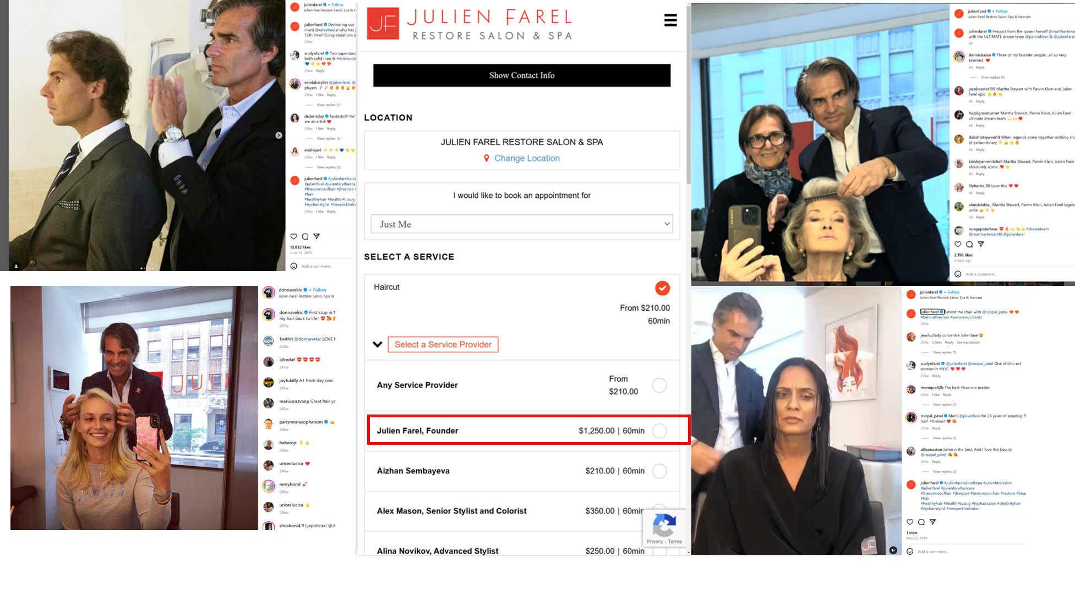Open the hamburger menu on booking page
This screenshot has width=1075, height=602.
(x=670, y=20)
